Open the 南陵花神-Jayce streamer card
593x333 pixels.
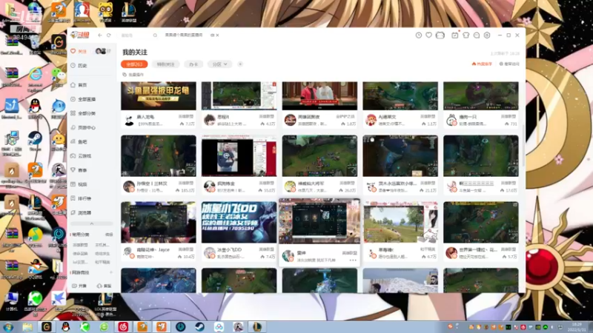pyautogui.click(x=159, y=232)
